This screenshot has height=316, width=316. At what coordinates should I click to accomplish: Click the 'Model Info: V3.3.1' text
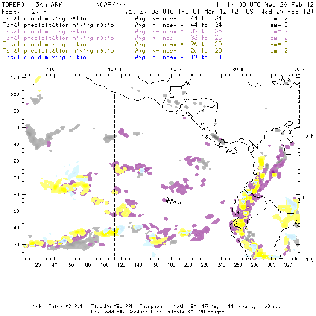[x=57, y=307]
